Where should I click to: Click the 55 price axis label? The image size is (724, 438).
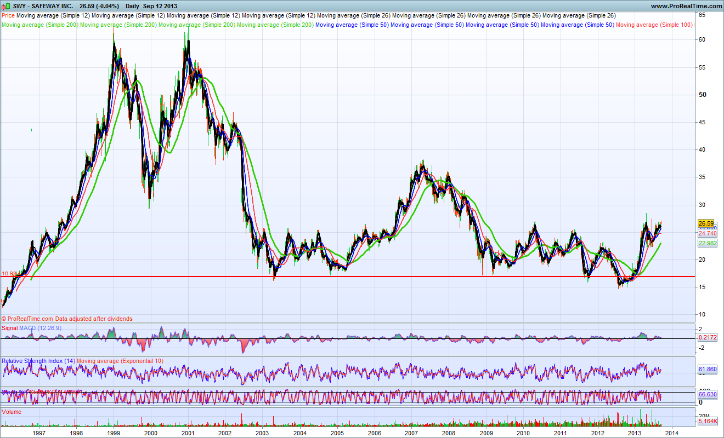tap(702, 67)
